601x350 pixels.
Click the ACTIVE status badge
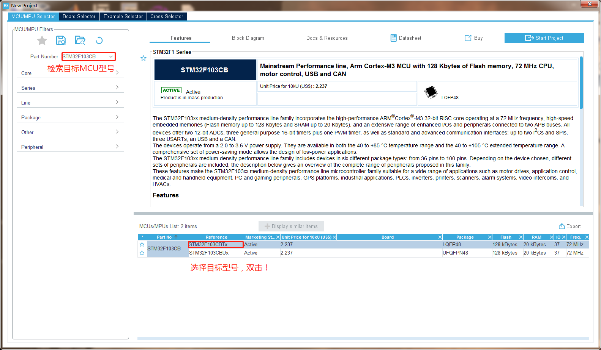point(171,90)
